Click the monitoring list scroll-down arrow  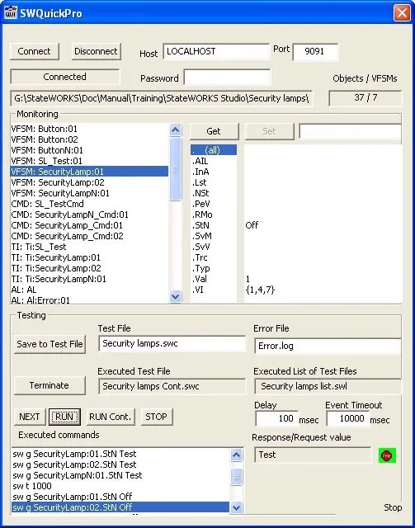coord(175,297)
